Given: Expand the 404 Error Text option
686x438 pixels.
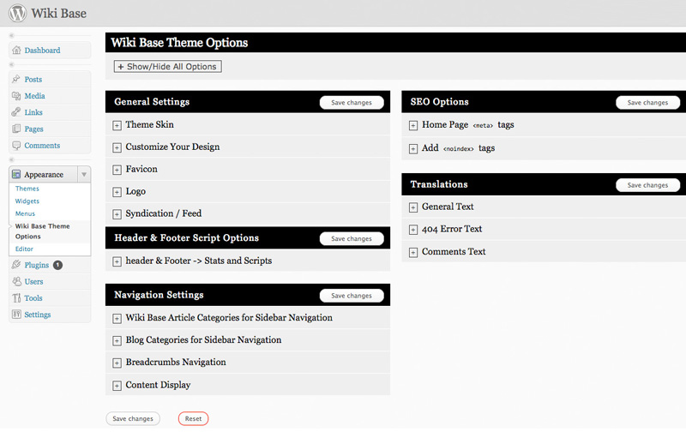Looking at the screenshot, I should pyautogui.click(x=413, y=230).
